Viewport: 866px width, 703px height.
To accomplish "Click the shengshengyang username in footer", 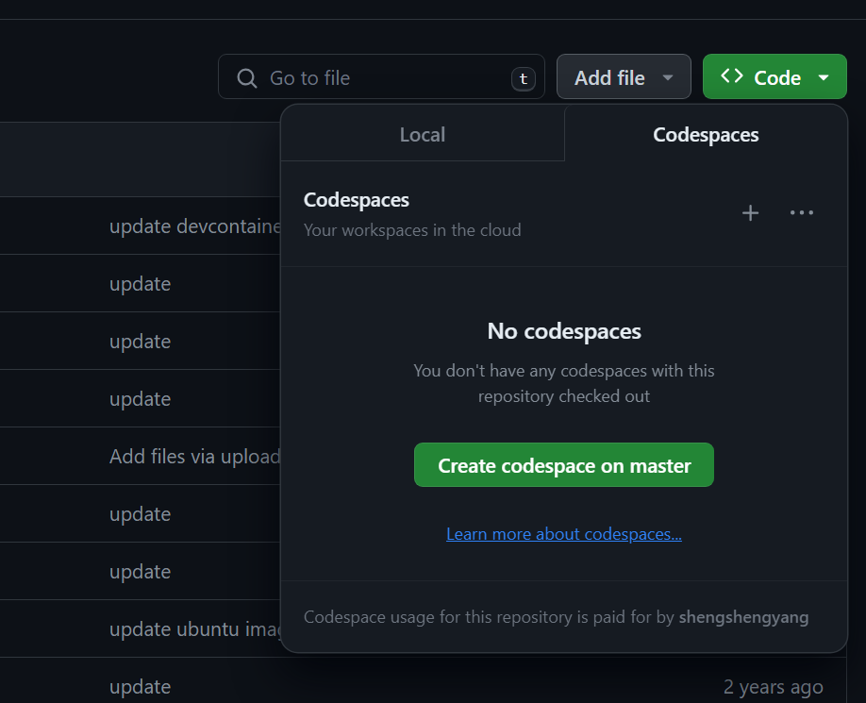I will [x=743, y=618].
